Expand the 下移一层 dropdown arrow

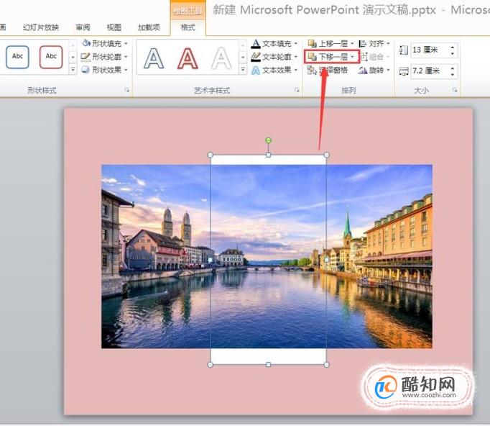click(352, 57)
